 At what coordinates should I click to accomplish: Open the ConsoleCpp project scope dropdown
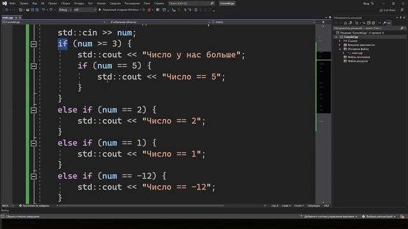[54, 22]
